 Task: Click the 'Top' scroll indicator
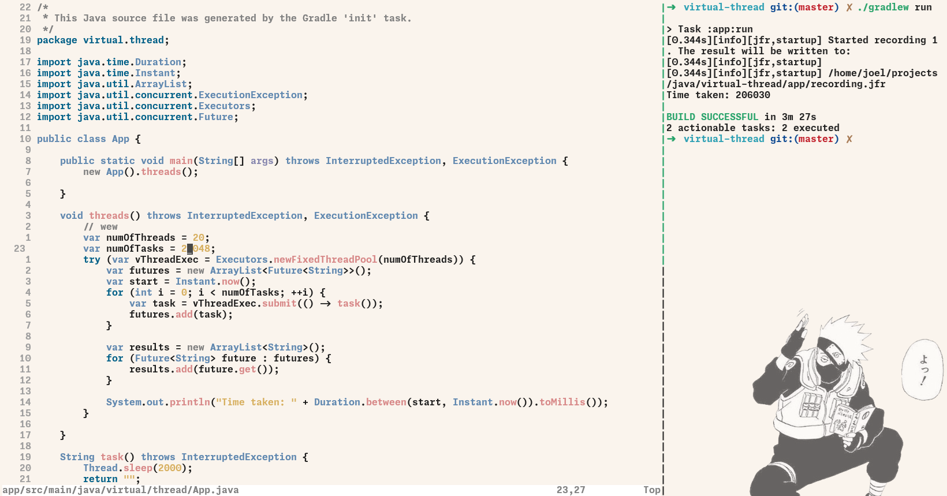point(652,490)
